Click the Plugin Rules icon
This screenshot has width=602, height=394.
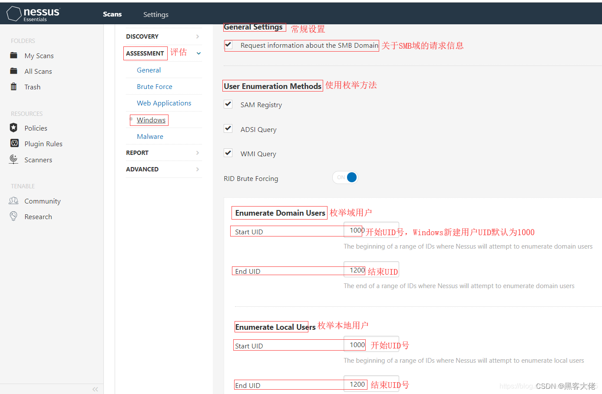14,143
